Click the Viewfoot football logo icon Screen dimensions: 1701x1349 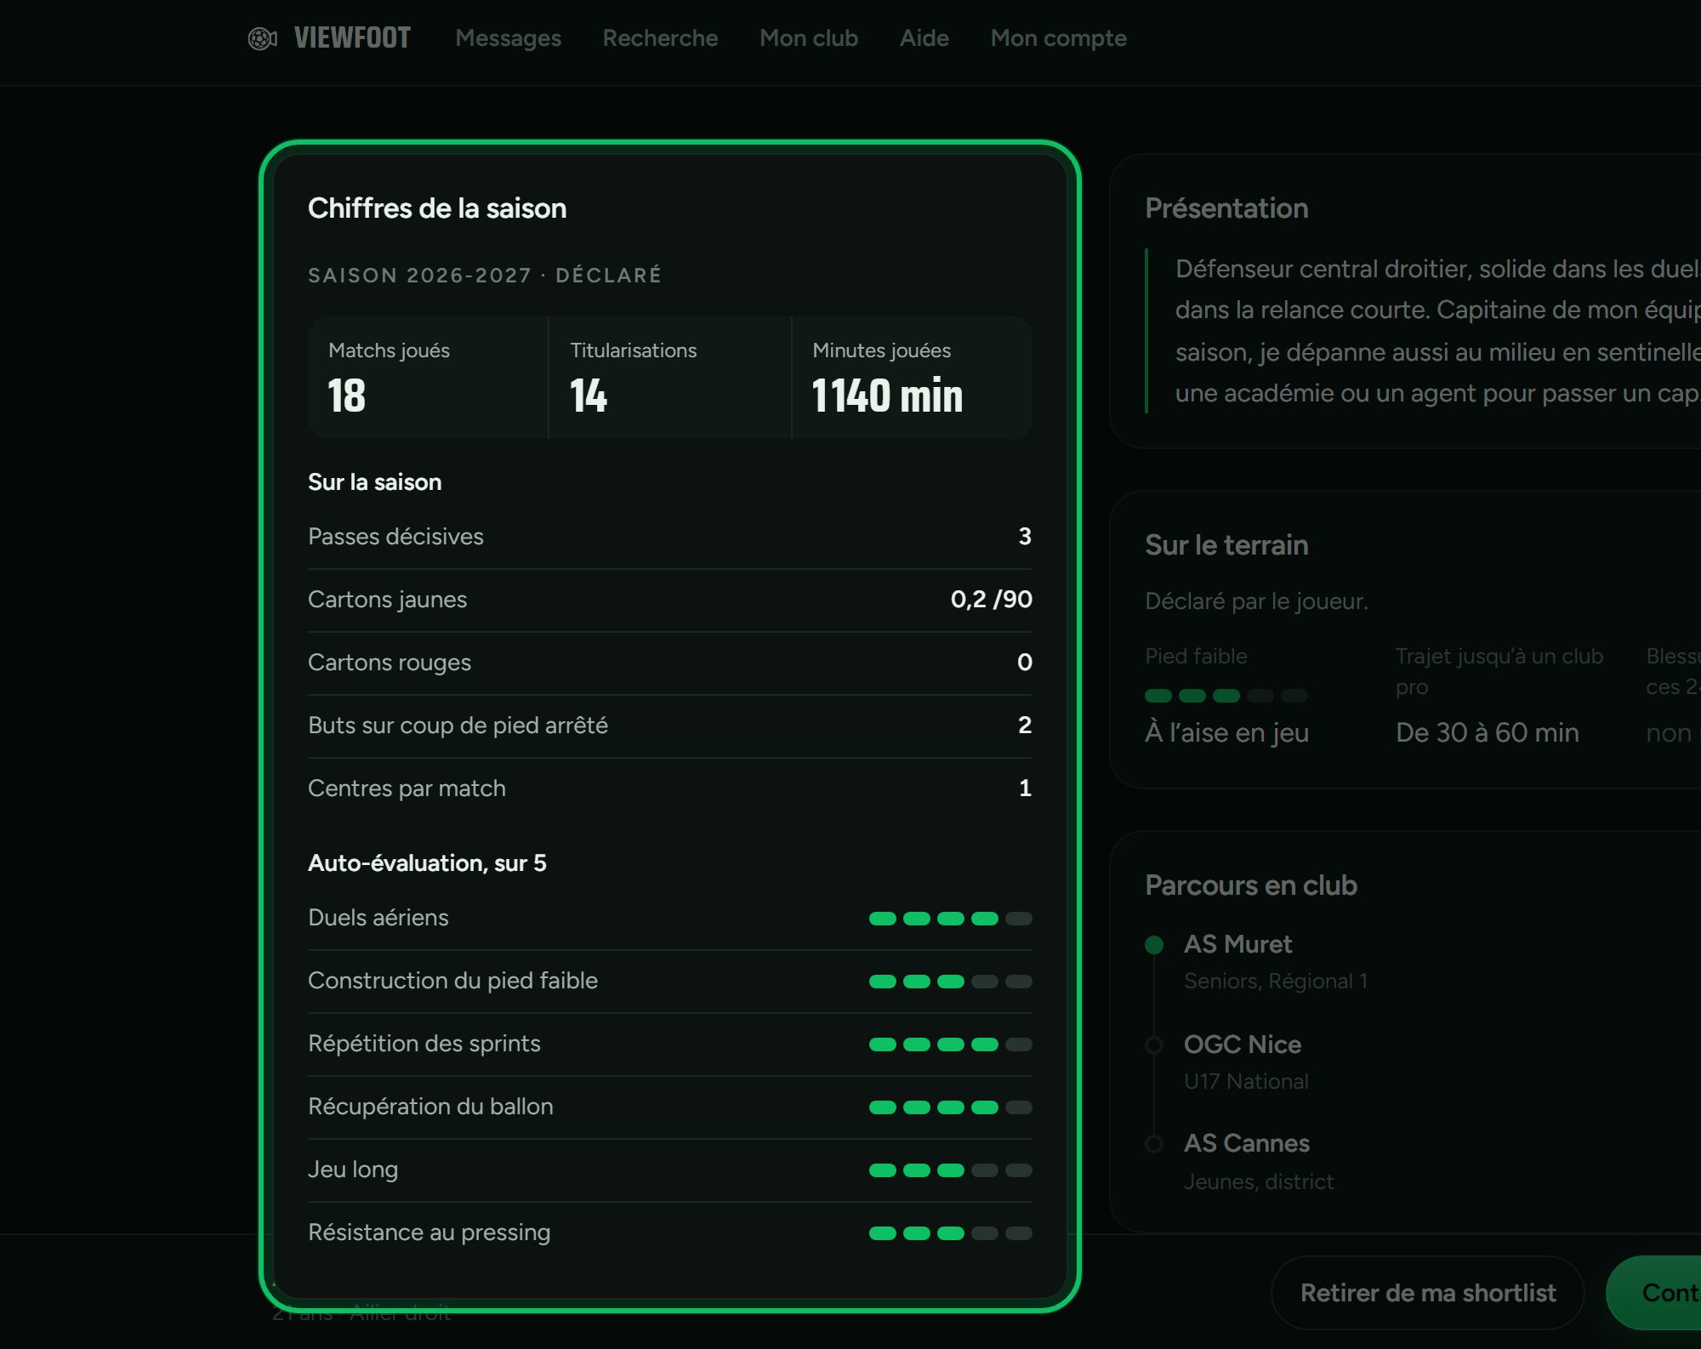pyautogui.click(x=262, y=38)
